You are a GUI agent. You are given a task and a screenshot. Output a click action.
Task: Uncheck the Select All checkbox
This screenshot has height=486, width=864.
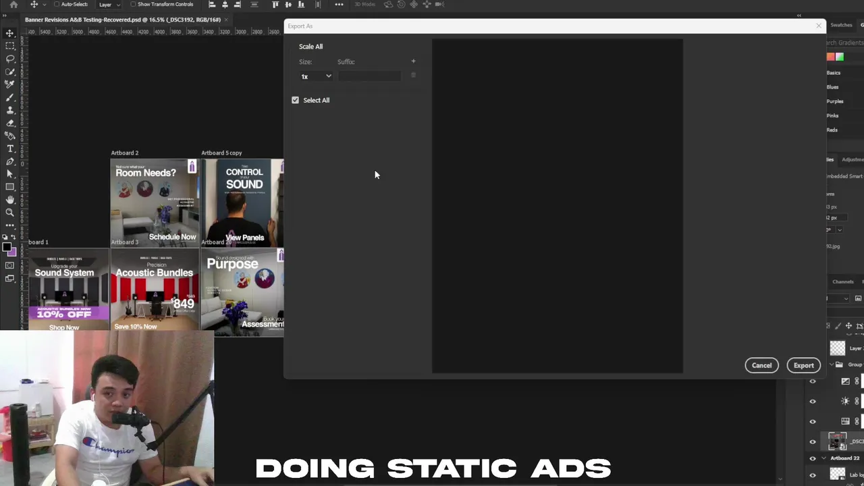[x=295, y=100]
